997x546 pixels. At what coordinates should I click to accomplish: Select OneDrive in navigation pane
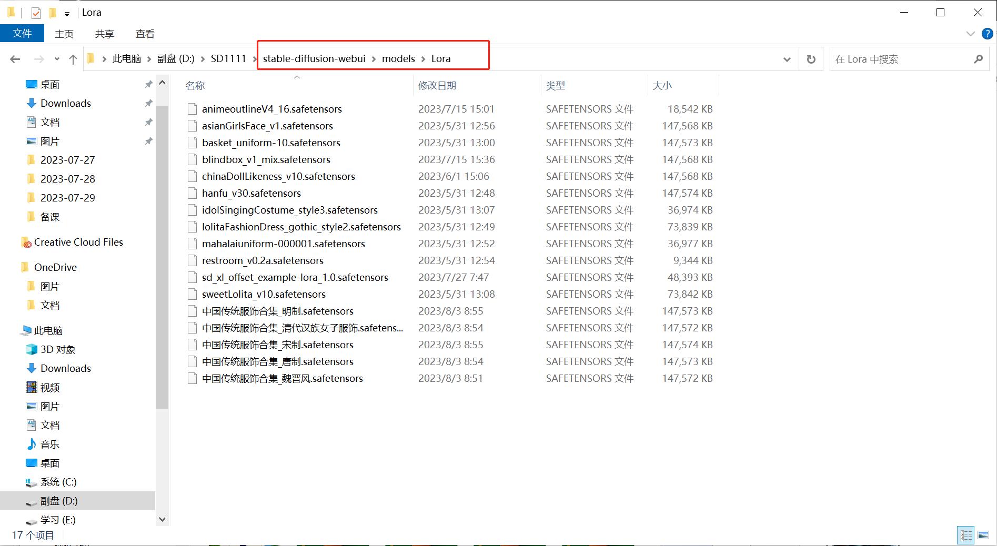tap(55, 267)
